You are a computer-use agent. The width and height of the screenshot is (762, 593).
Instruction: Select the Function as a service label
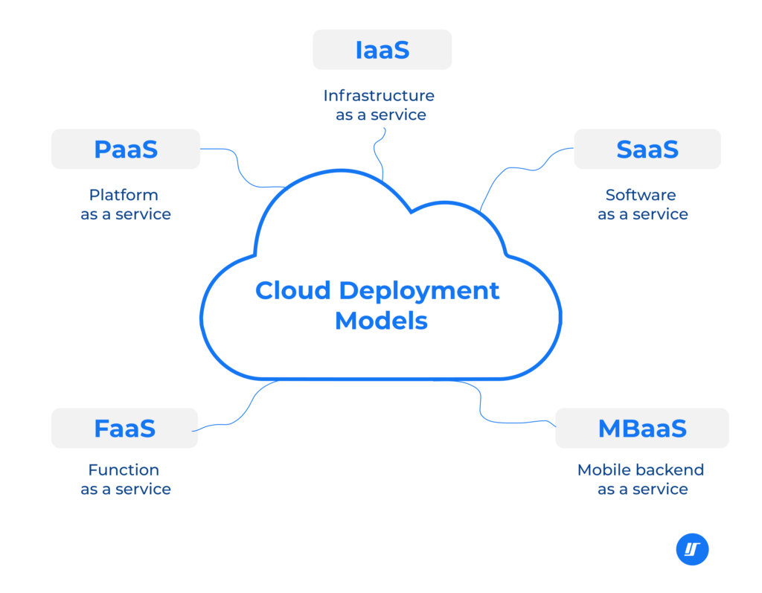click(x=124, y=479)
